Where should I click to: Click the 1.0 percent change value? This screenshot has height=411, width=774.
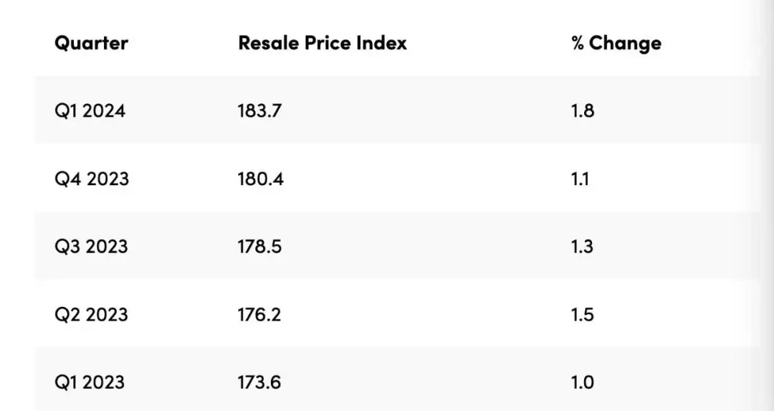583,382
